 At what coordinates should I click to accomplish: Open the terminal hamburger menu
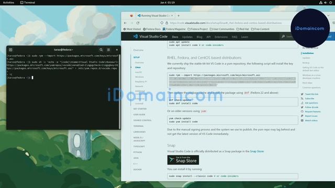coord(108,50)
